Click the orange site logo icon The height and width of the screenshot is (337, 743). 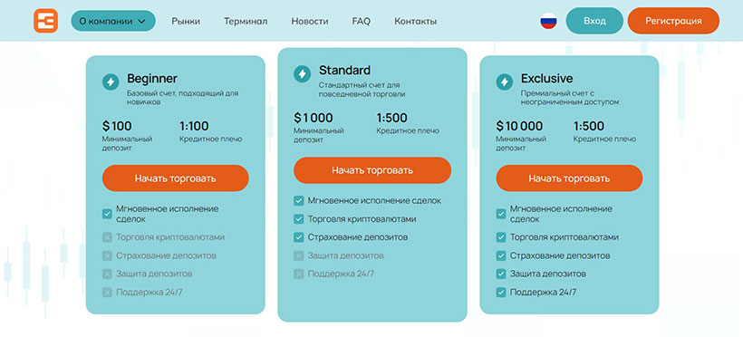coord(45,21)
